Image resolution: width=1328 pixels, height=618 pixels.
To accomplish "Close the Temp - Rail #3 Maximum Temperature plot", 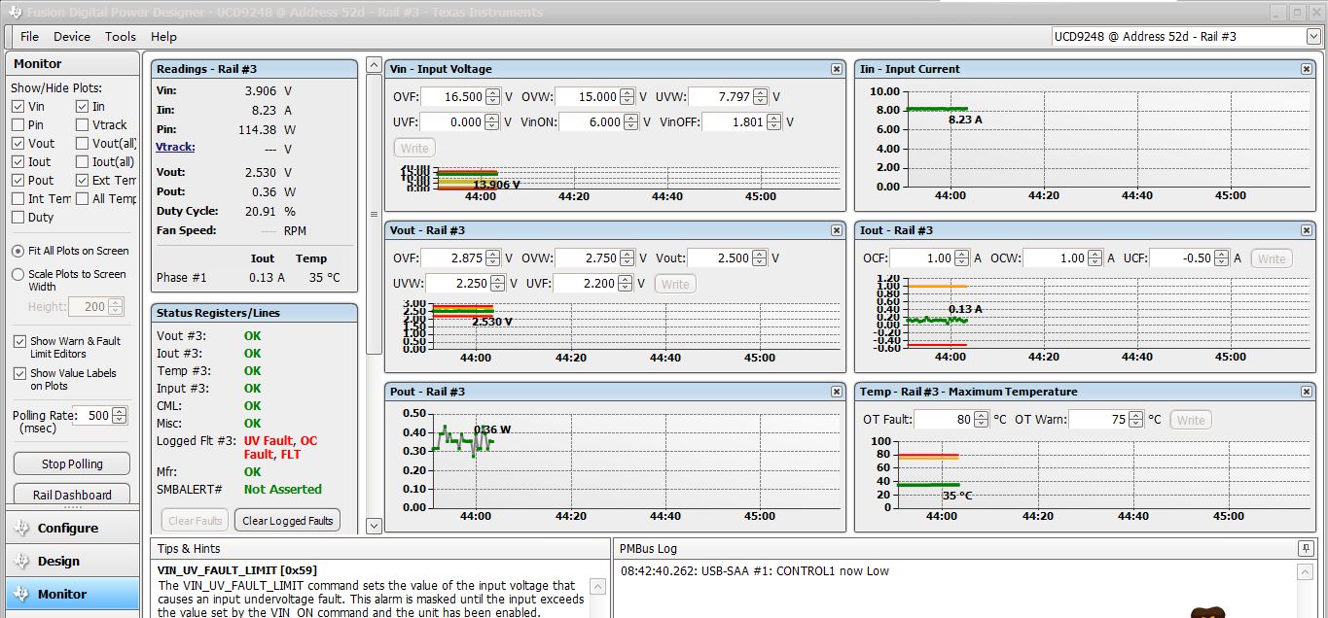I will 1307,392.
